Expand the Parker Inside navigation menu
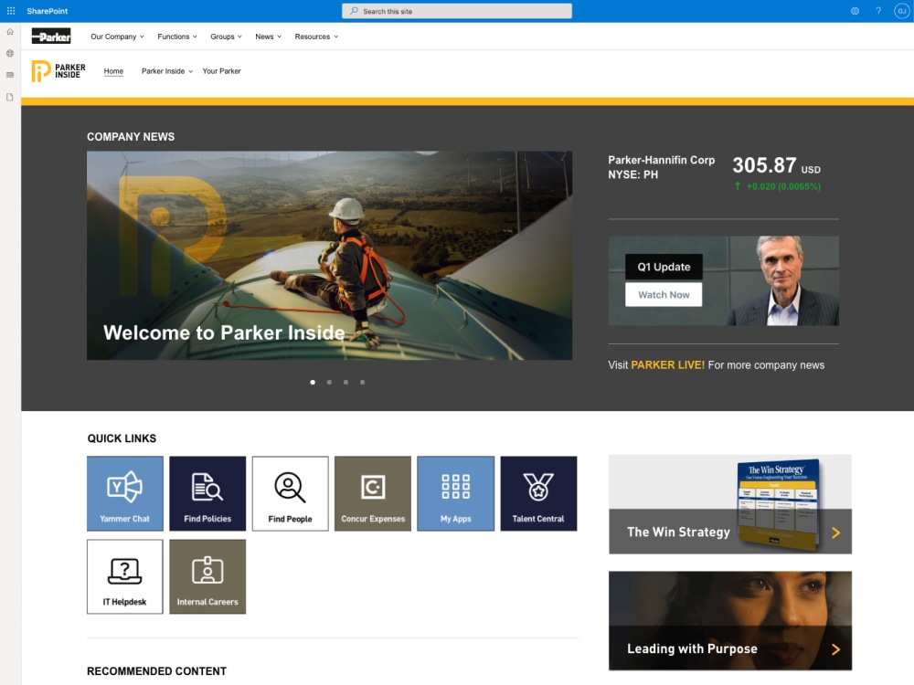The image size is (914, 685). coord(165,70)
